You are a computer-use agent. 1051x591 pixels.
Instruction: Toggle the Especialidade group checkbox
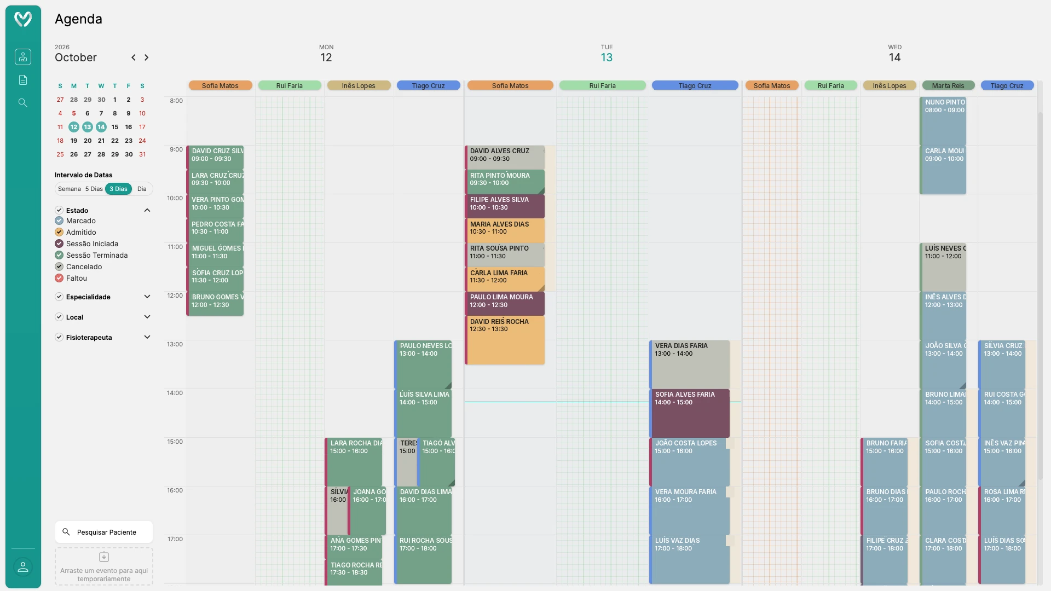(x=59, y=297)
